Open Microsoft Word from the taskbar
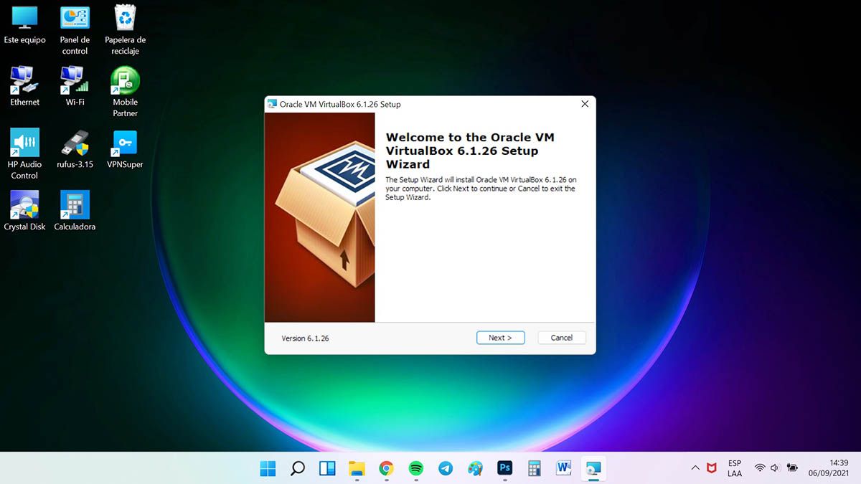This screenshot has width=861, height=484. point(563,469)
